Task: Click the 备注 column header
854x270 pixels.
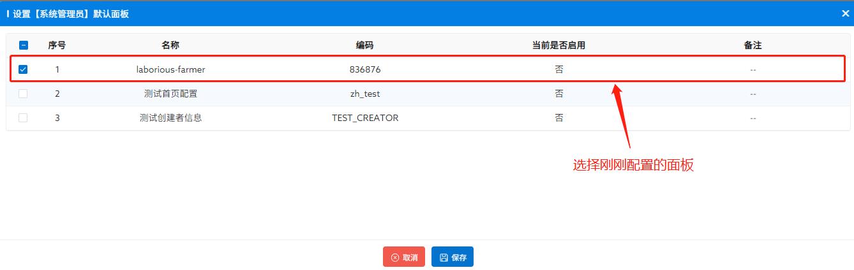Action: 753,45
